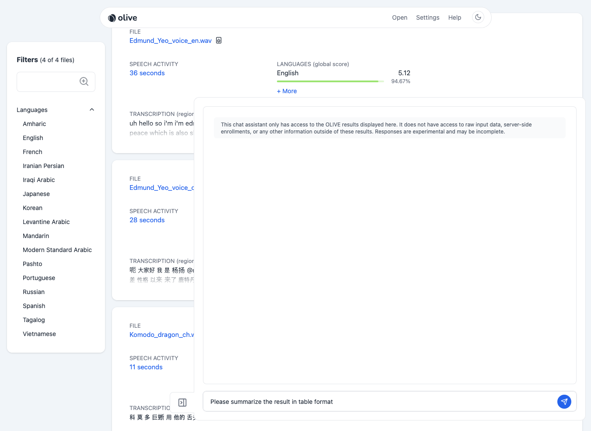Viewport: 591px width, 431px height.
Task: Open the Settings menu
Action: (427, 18)
